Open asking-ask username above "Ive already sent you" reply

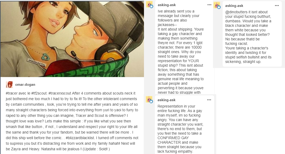(167, 5)
